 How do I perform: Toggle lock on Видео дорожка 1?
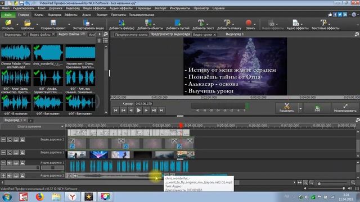[x=22, y=153]
